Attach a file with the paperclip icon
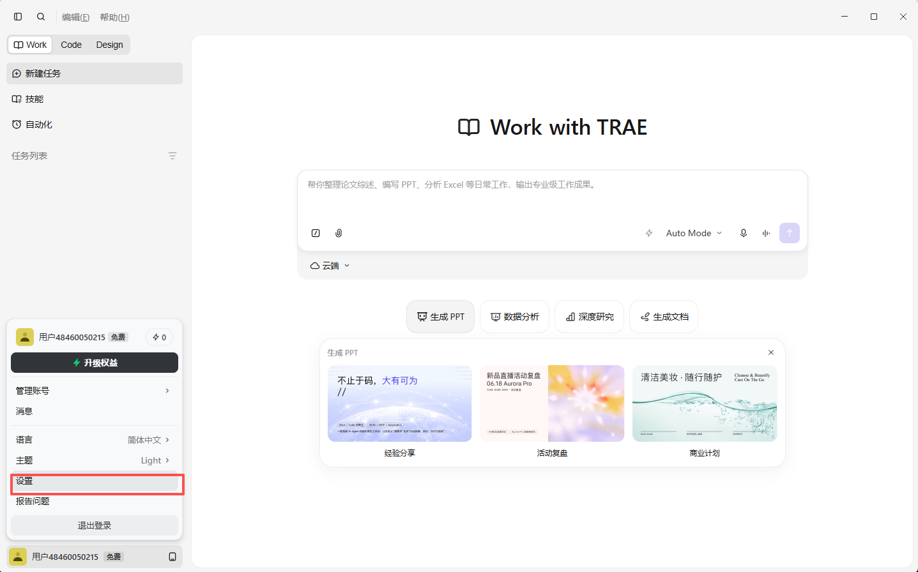This screenshot has width=918, height=572. coord(339,233)
